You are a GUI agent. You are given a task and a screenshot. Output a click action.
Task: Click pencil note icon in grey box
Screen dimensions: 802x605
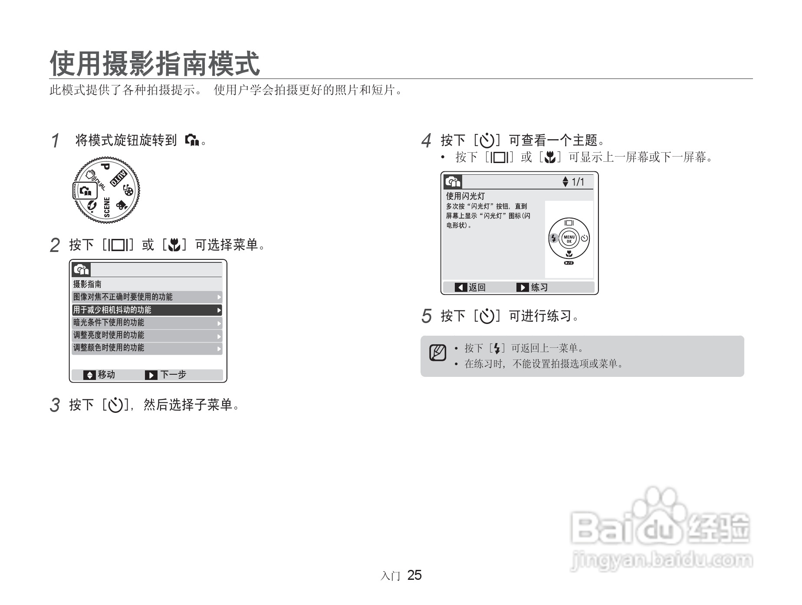click(437, 353)
